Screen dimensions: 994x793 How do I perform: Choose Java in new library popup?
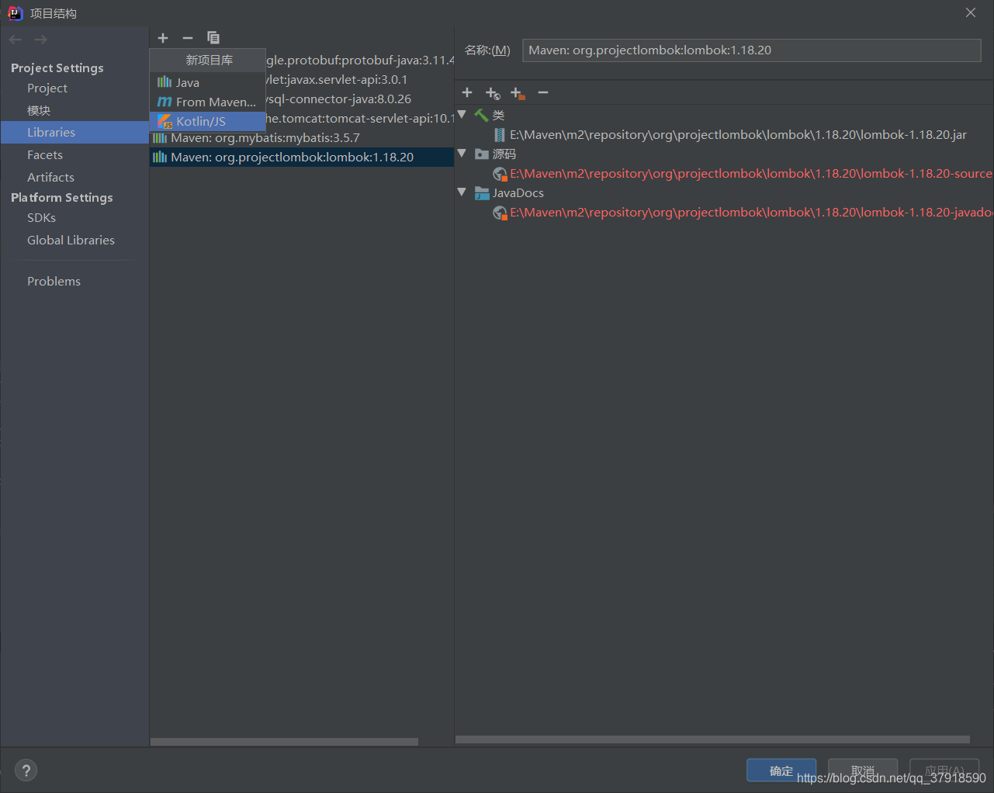click(208, 82)
